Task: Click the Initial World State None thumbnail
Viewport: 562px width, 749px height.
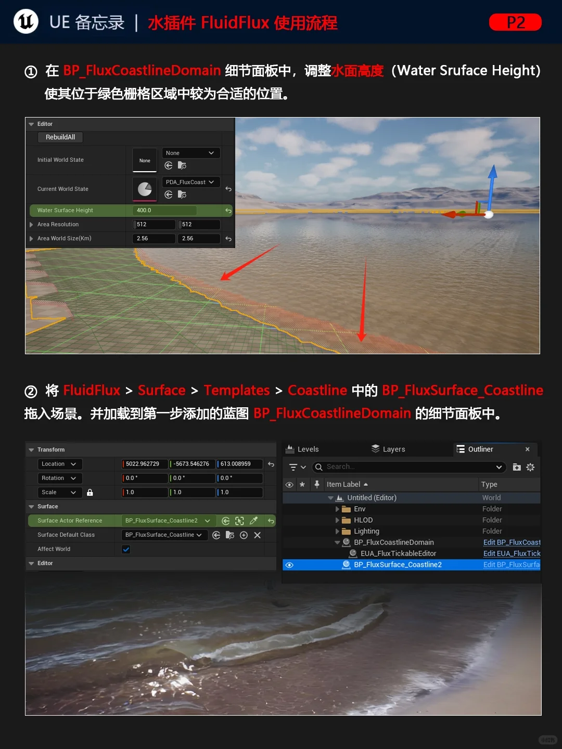Action: (x=145, y=160)
